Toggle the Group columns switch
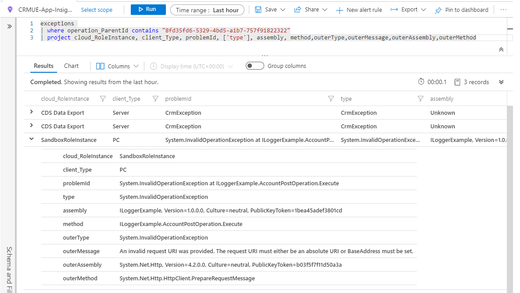 click(255, 66)
